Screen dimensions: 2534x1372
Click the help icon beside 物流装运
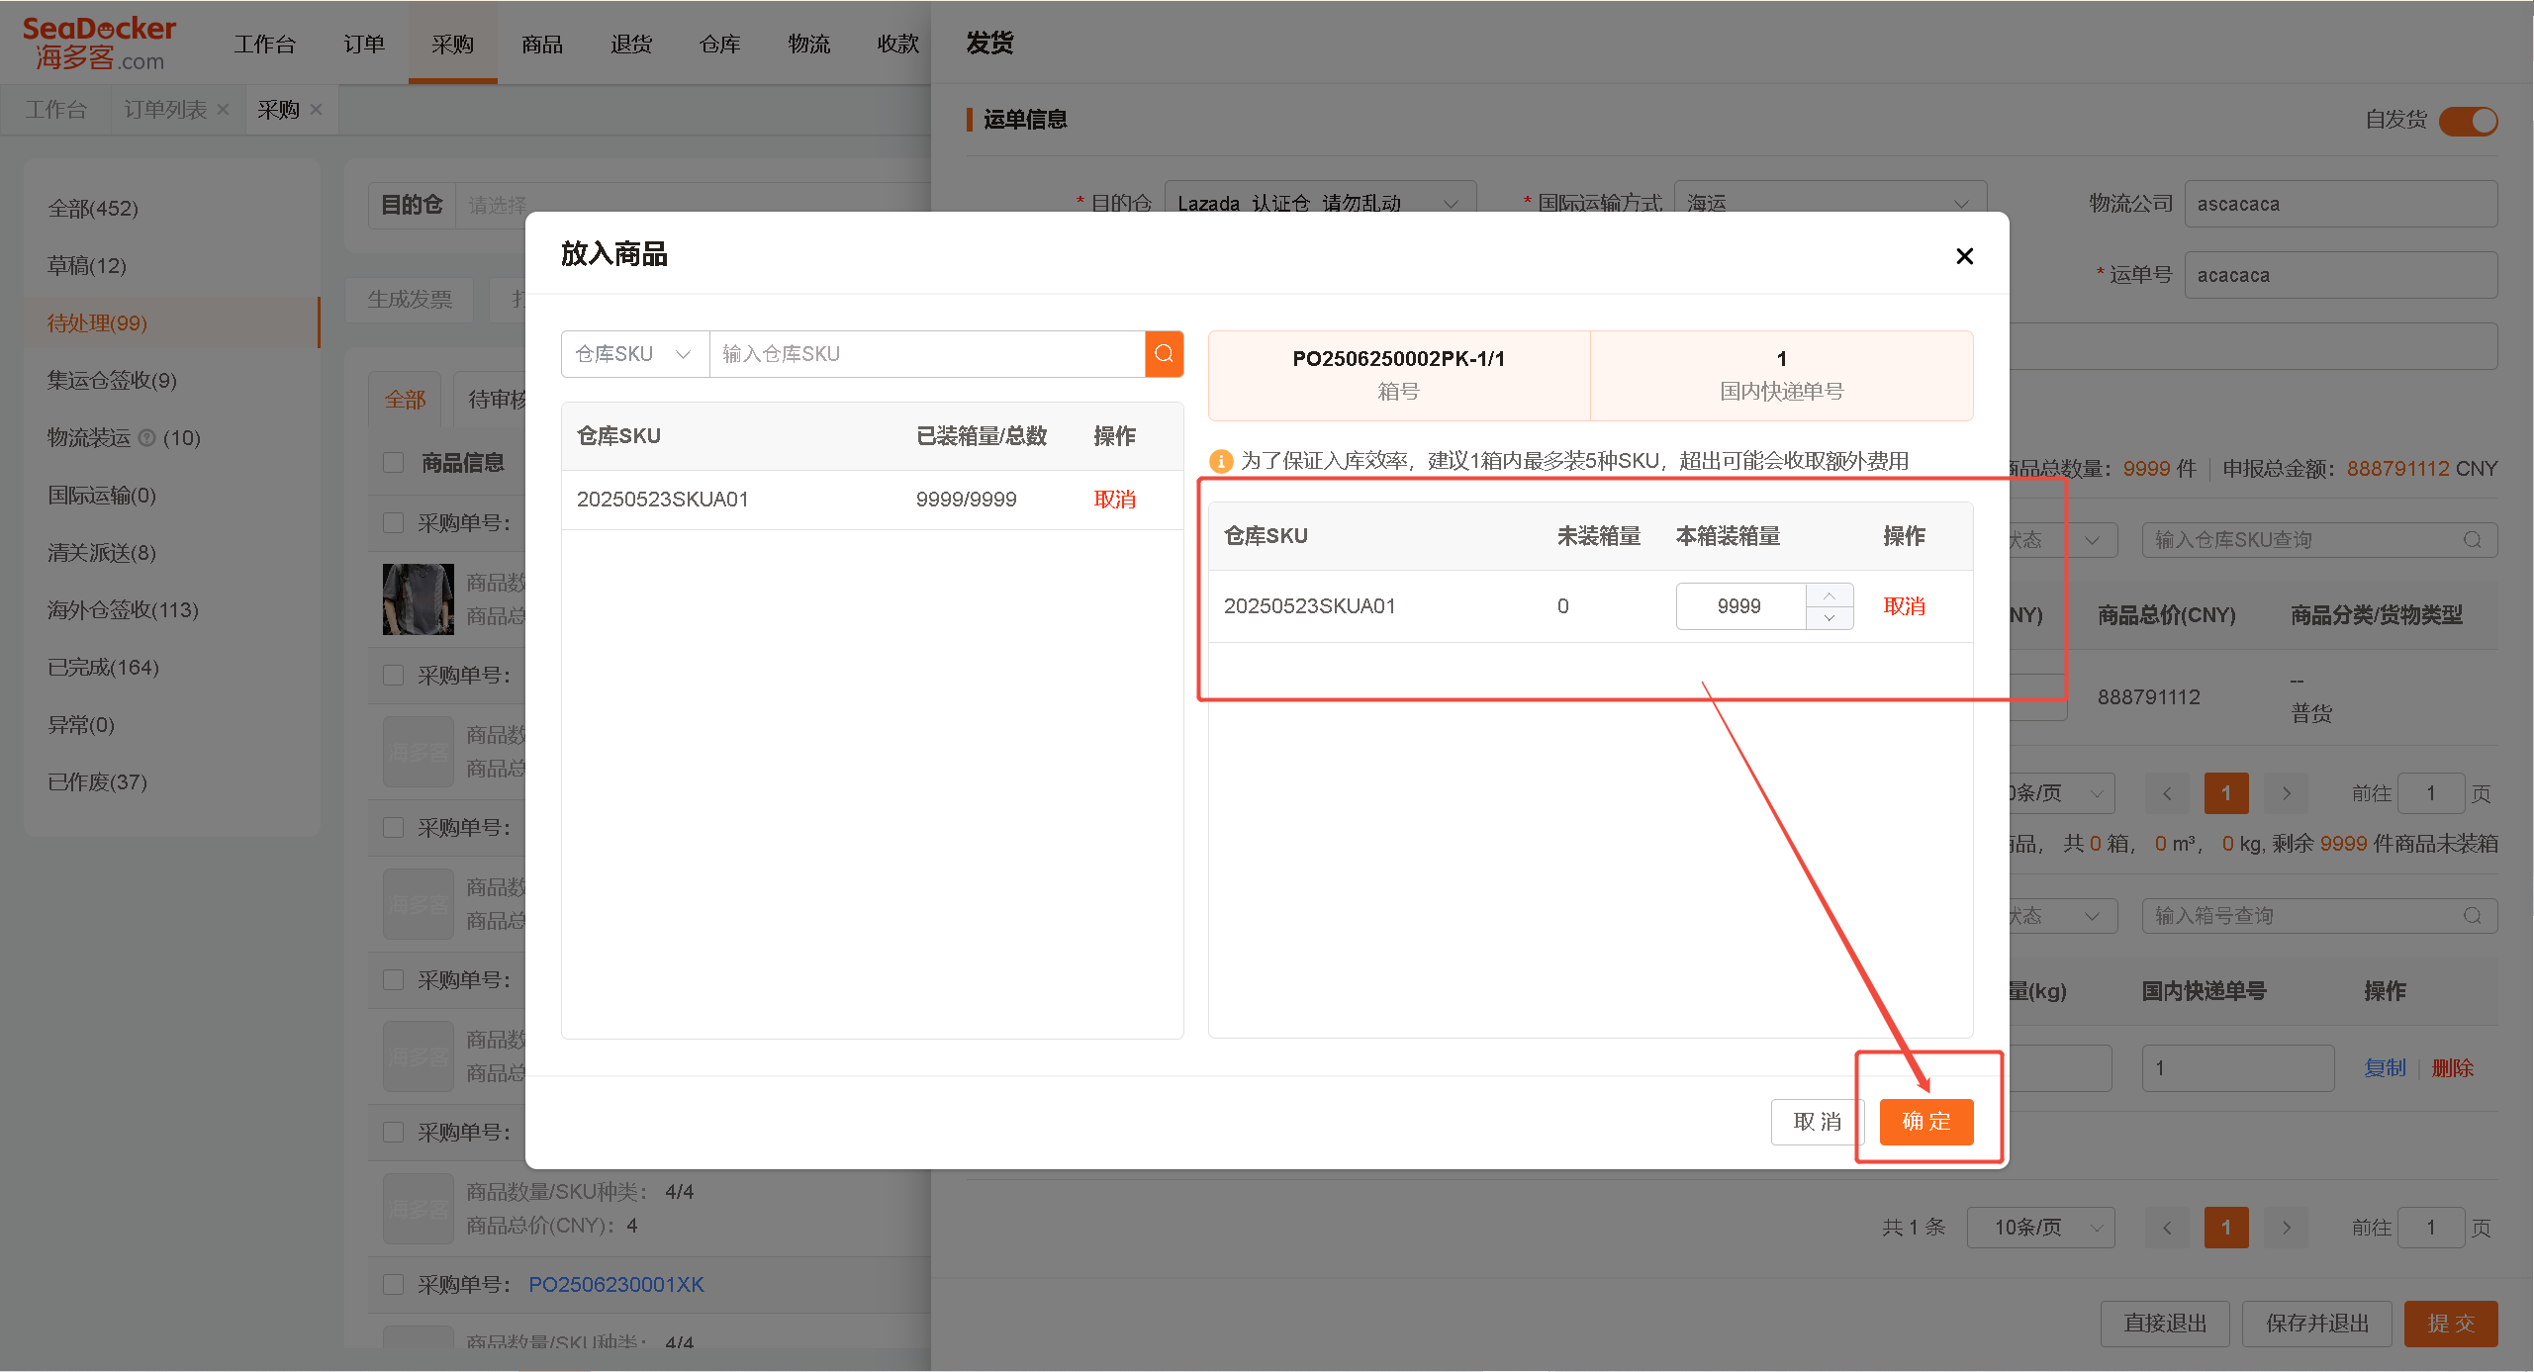pos(146,437)
